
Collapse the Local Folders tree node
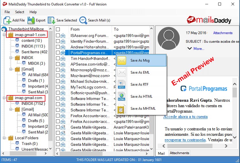click(x=4, y=138)
